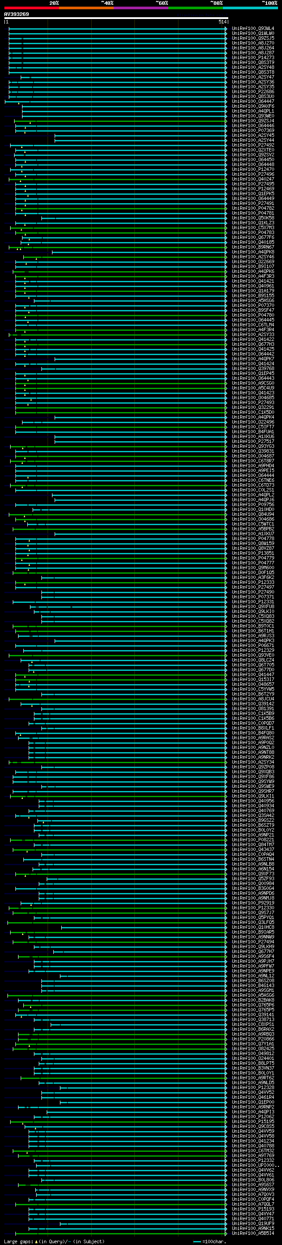Select the UniRef100_P12333 label
This screenshot has height=1245, width=282.
pos(253,583)
